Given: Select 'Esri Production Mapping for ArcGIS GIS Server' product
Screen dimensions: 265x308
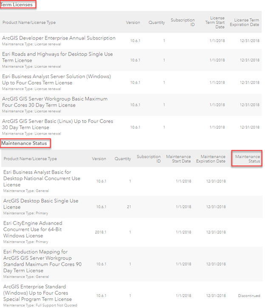Looking at the screenshot, I should [42, 261].
